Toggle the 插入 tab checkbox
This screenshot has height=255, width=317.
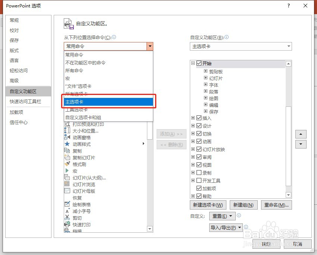(x=199, y=118)
